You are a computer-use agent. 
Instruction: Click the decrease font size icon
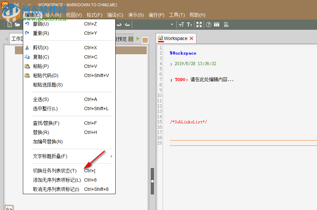tap(189, 24)
